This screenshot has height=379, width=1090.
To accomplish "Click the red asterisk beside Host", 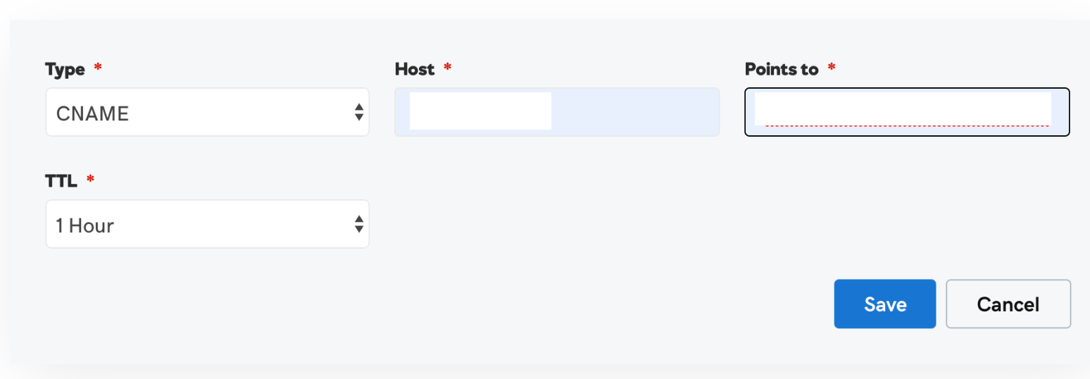I will (447, 68).
